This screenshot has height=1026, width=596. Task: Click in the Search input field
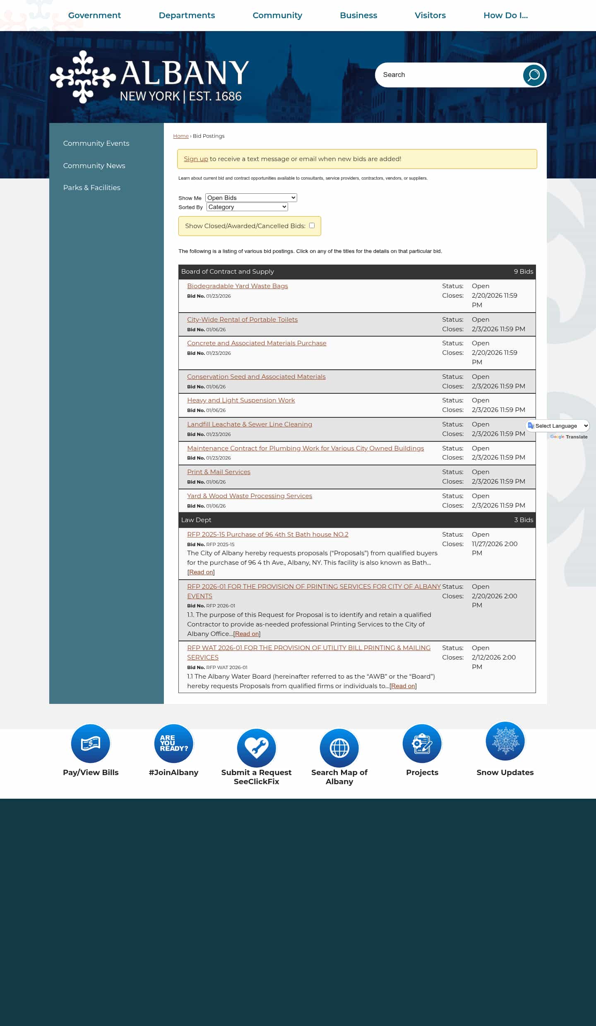(449, 75)
